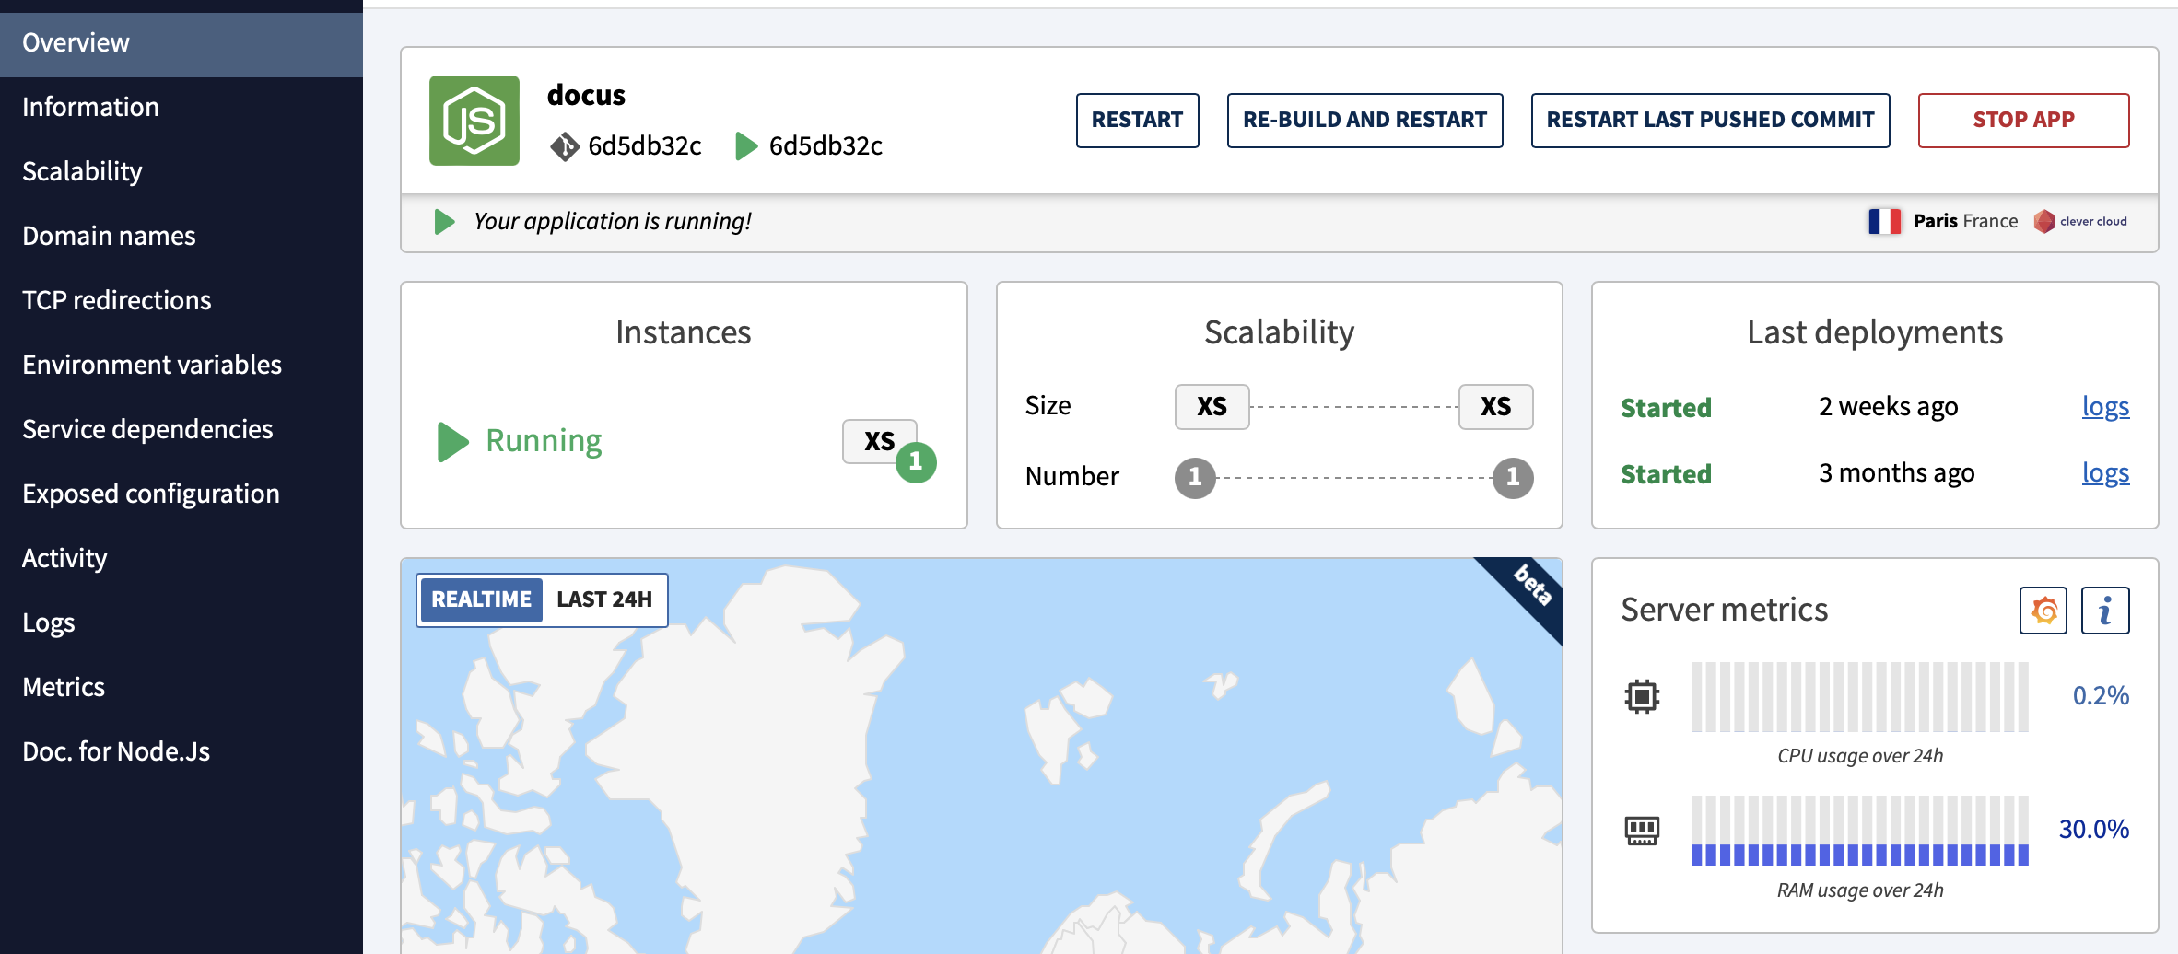Click the info icon beside Grafana button
This screenshot has height=954, width=2178.
tap(2106, 610)
